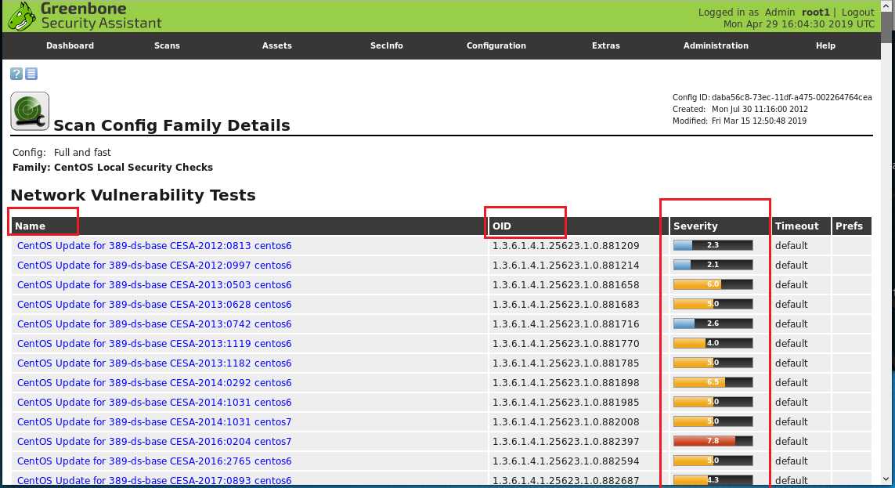Open the Scans menu
Viewport: 895px width, 488px height.
tap(167, 45)
